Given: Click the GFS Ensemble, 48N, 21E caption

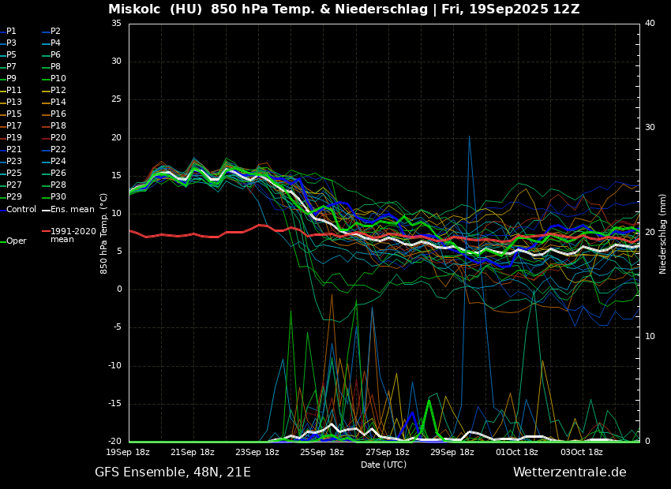Looking at the screenshot, I should 173,472.
